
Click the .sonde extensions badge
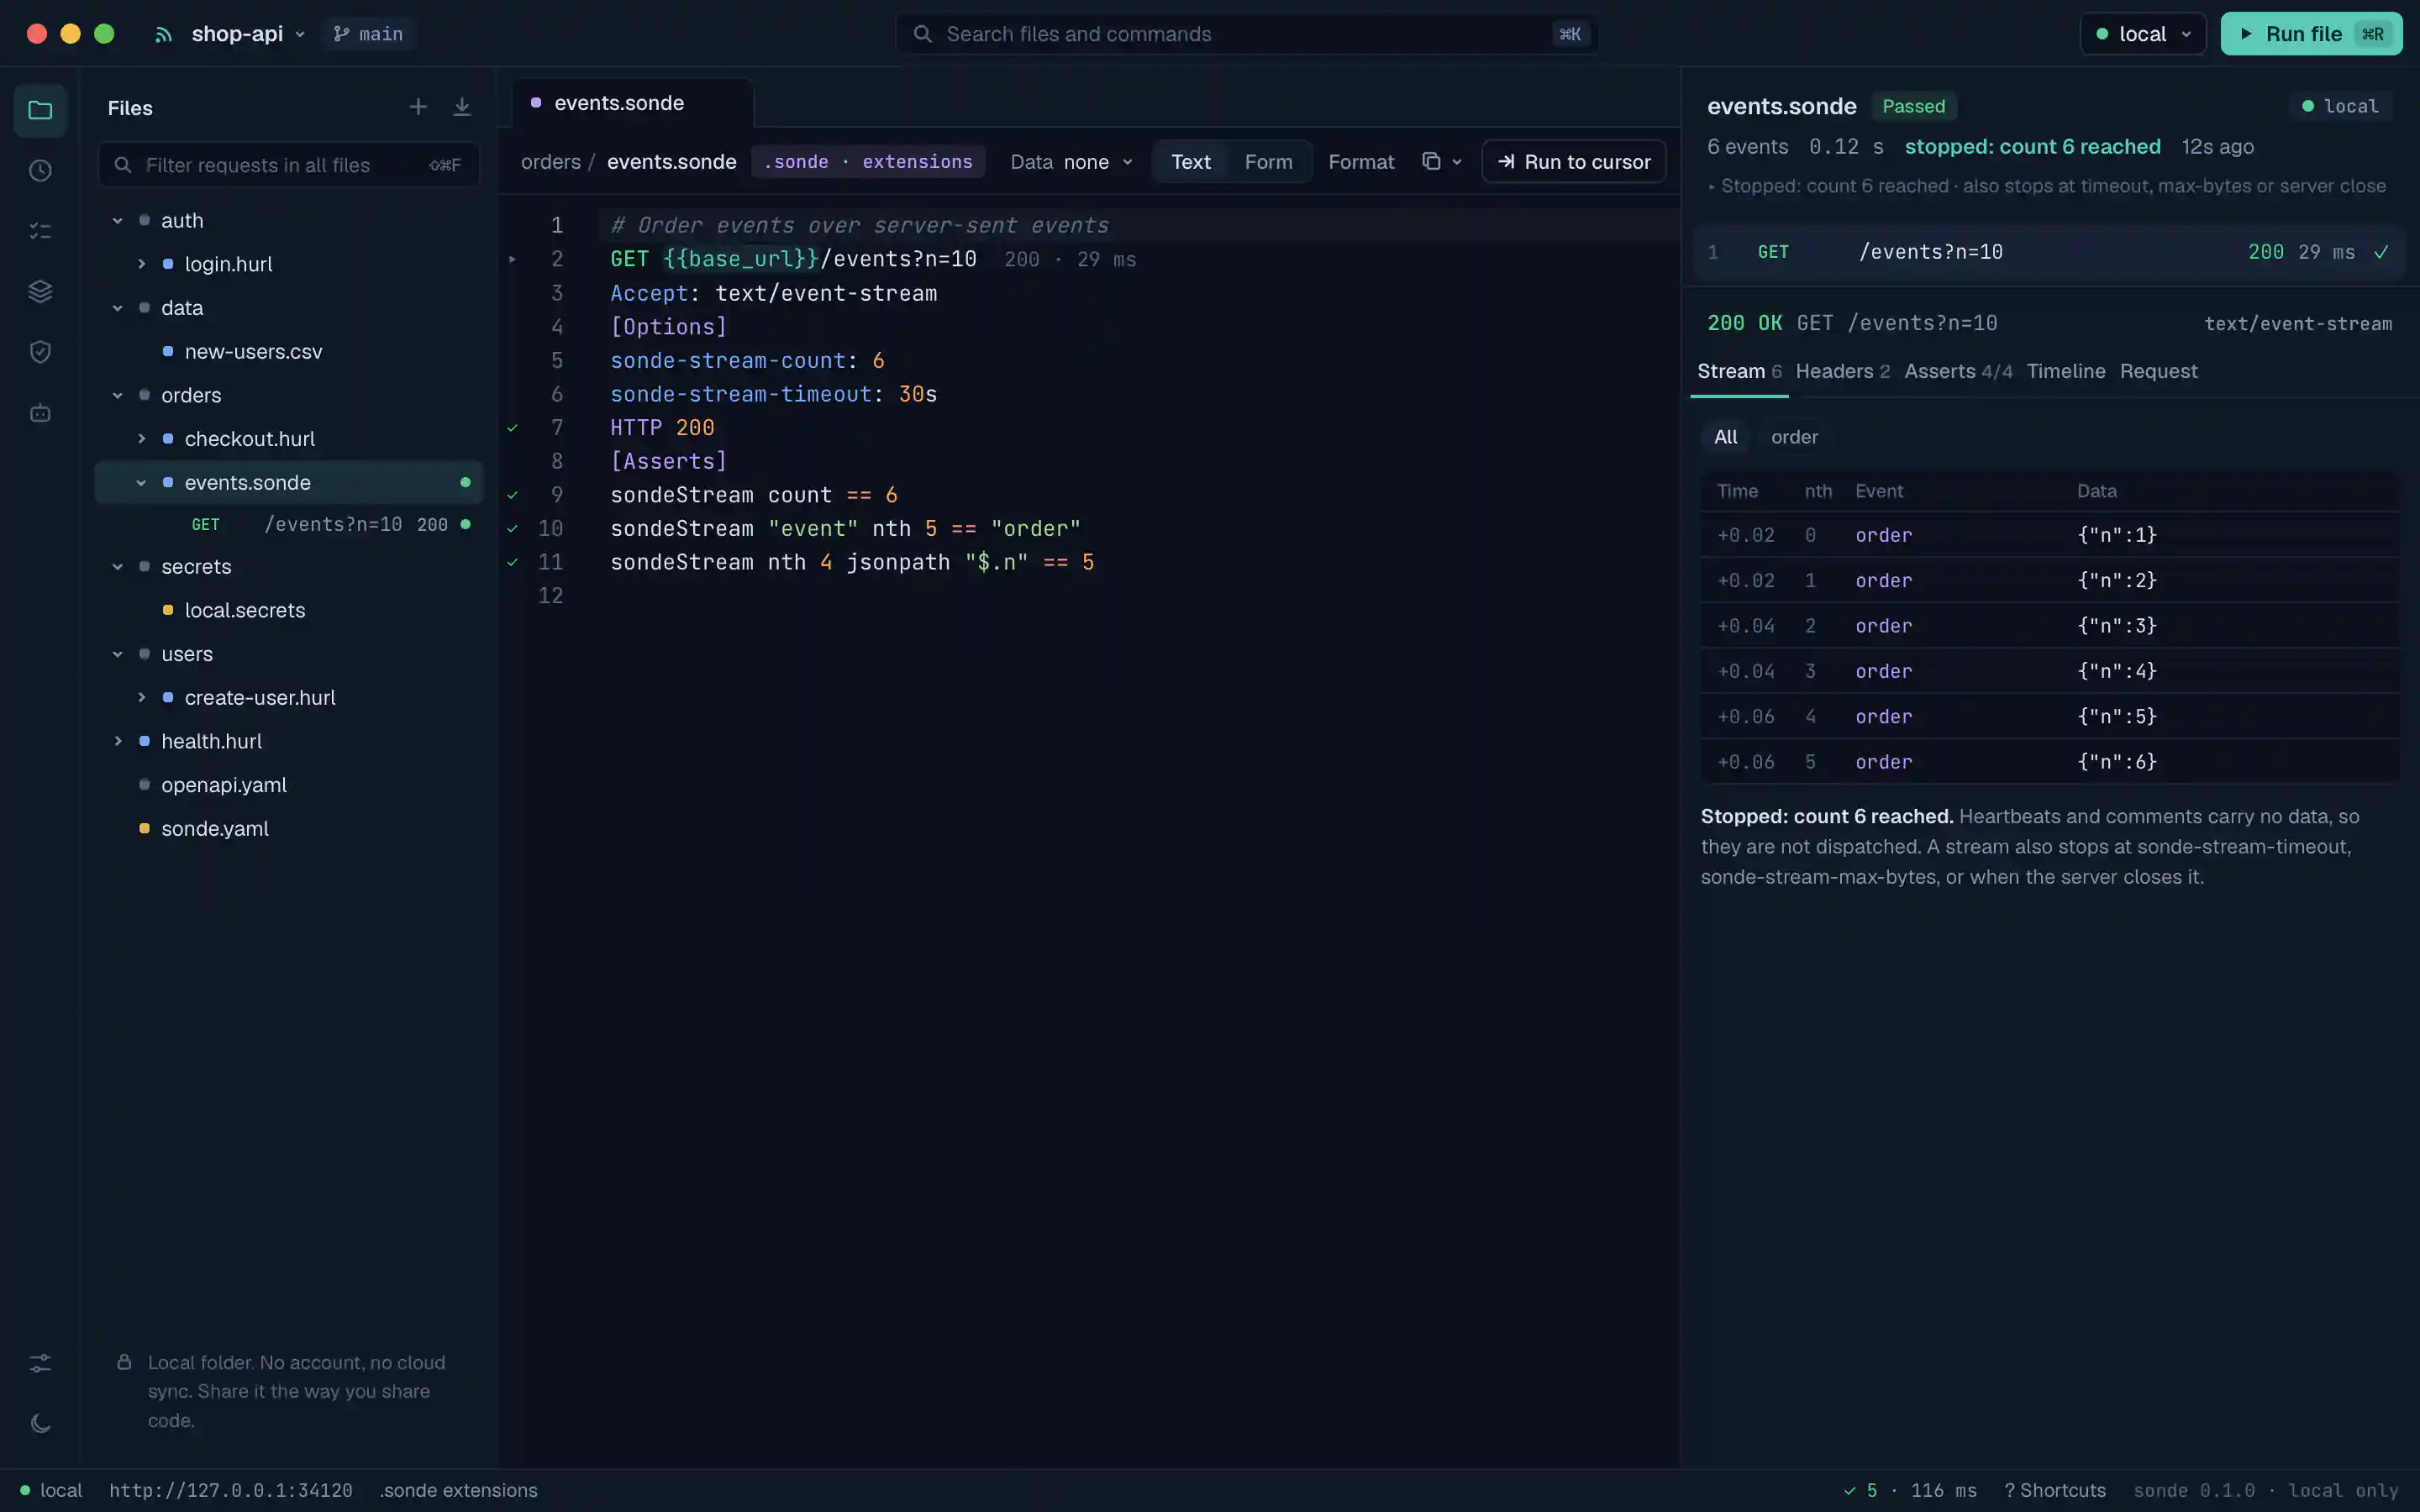868,161
